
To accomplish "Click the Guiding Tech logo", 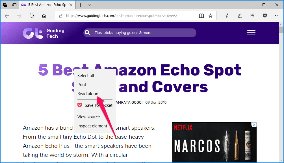I will point(44,33).
